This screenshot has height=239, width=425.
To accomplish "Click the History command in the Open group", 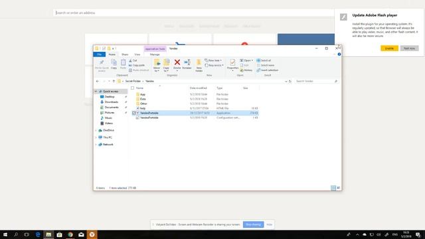I will pyautogui.click(x=246, y=70).
